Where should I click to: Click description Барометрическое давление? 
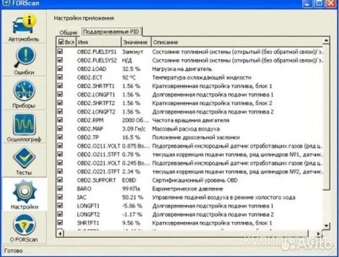[x=187, y=189]
